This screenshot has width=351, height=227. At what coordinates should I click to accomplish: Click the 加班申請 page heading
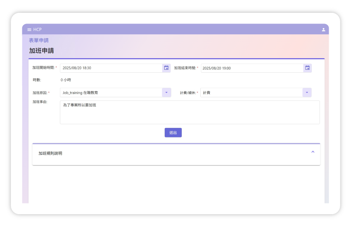(x=41, y=51)
